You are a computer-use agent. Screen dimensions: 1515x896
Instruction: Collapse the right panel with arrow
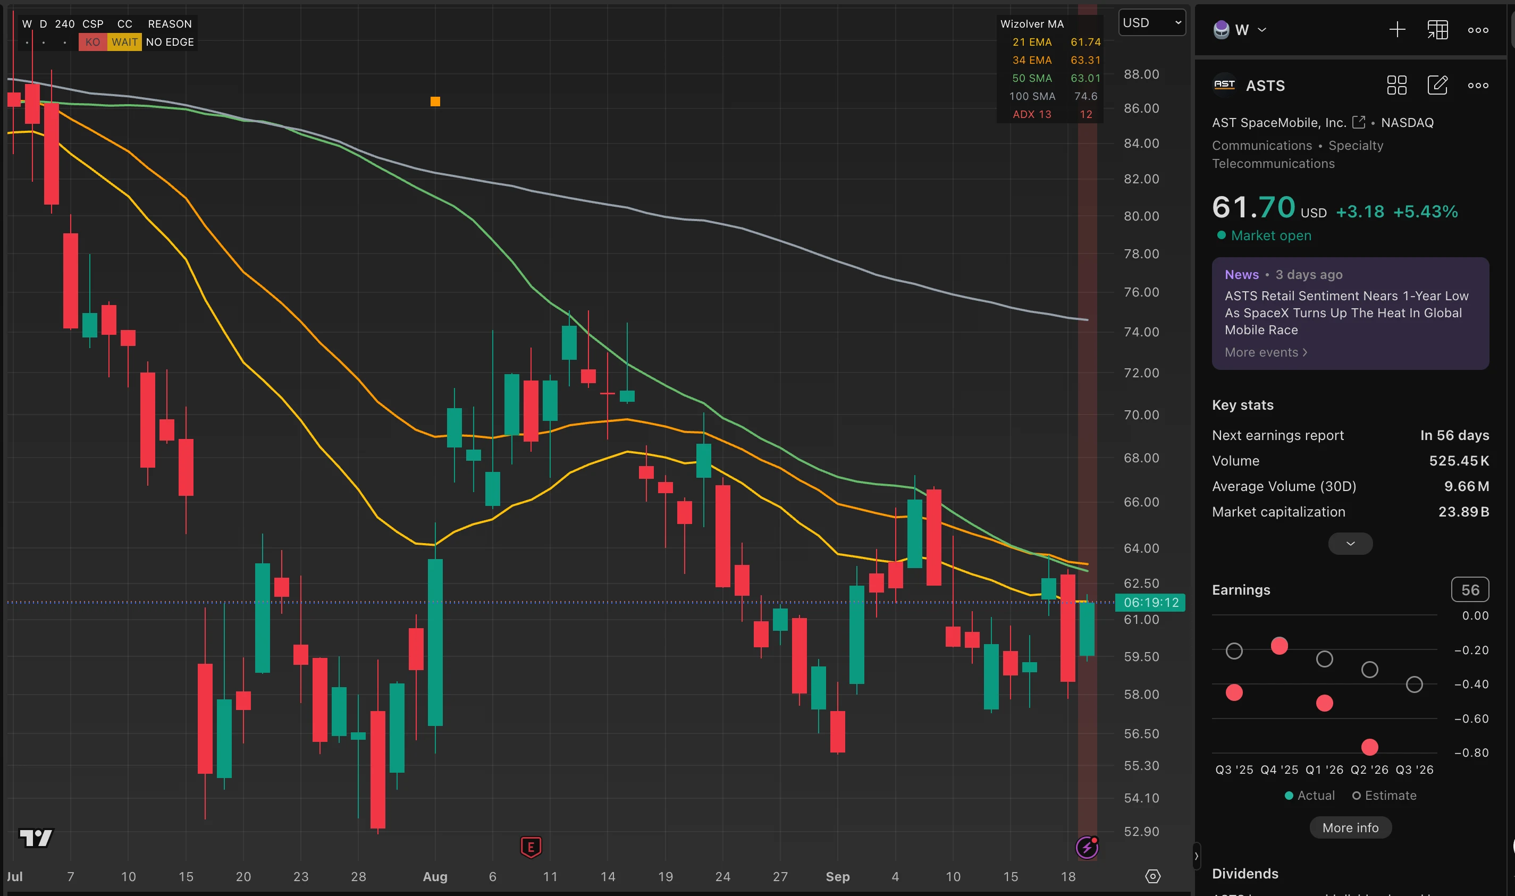click(x=1196, y=856)
